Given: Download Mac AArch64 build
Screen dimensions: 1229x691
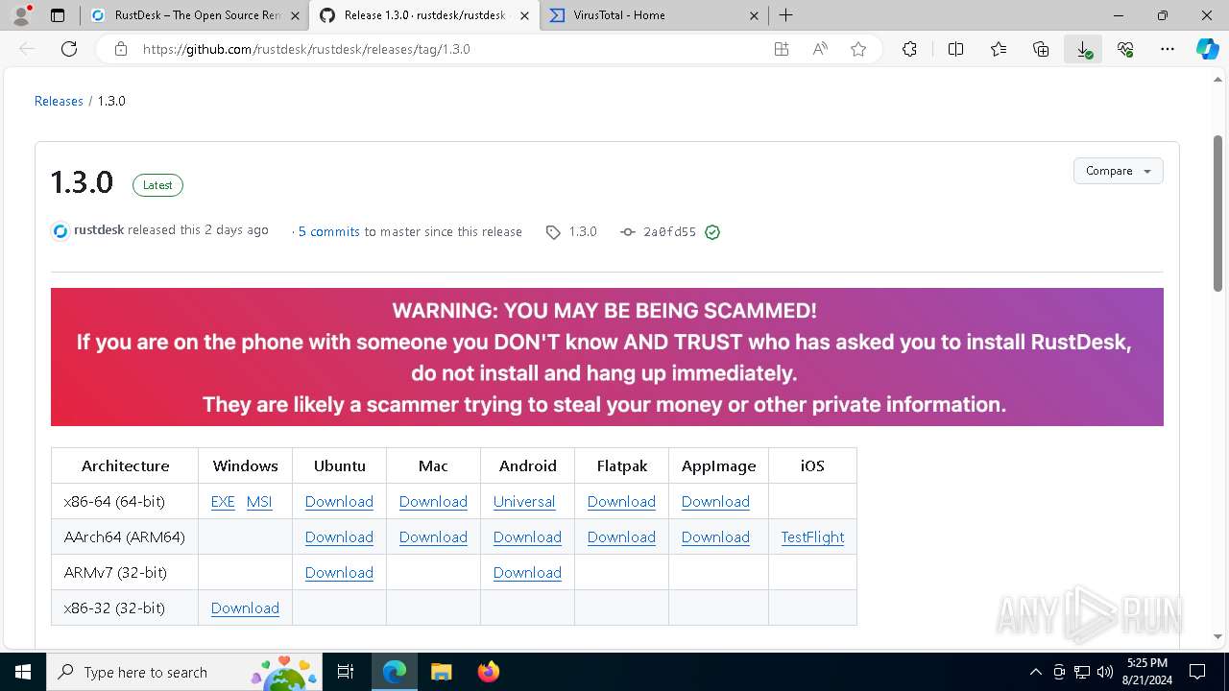Looking at the screenshot, I should point(433,537).
